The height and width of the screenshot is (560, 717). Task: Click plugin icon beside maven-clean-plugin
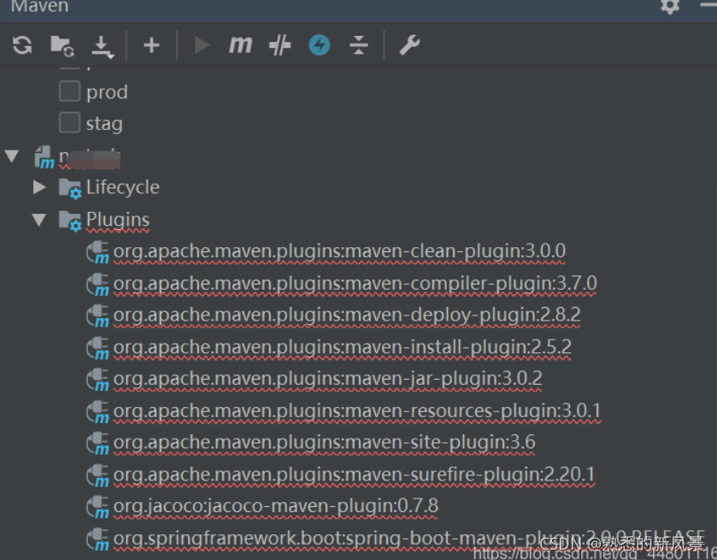(98, 252)
